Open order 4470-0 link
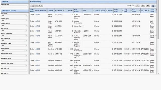This screenshot has height=90, width=161. 38,26
